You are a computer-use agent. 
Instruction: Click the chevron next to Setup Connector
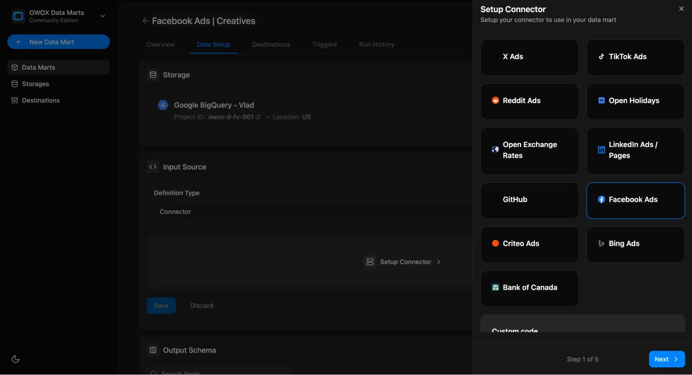(439, 262)
